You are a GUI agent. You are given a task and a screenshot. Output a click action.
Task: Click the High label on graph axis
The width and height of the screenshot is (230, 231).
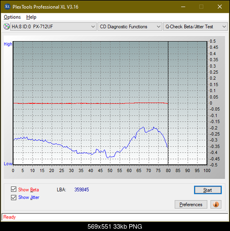click(8, 44)
